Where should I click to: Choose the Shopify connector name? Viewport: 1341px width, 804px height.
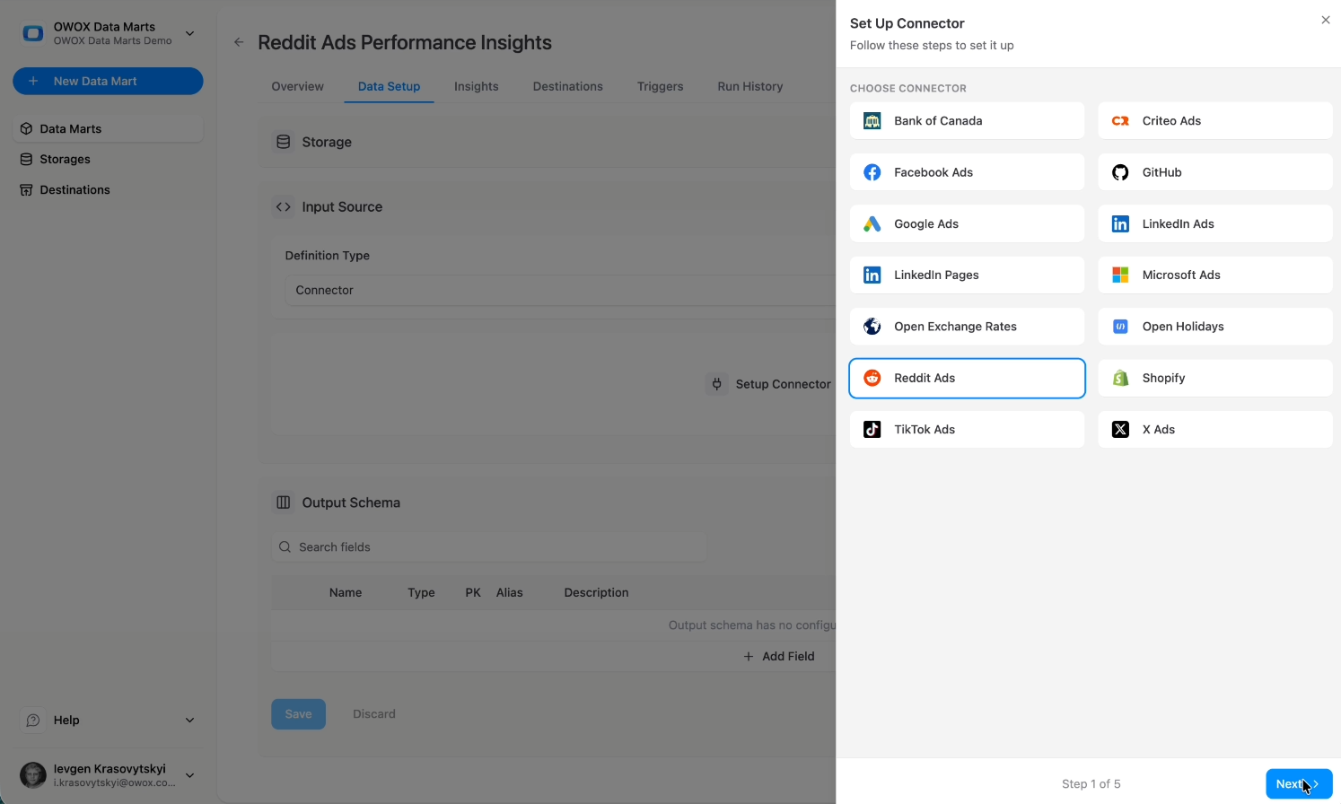(x=1163, y=378)
